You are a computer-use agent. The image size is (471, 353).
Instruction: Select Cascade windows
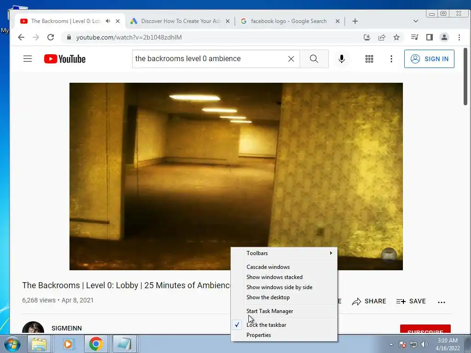(284, 267)
